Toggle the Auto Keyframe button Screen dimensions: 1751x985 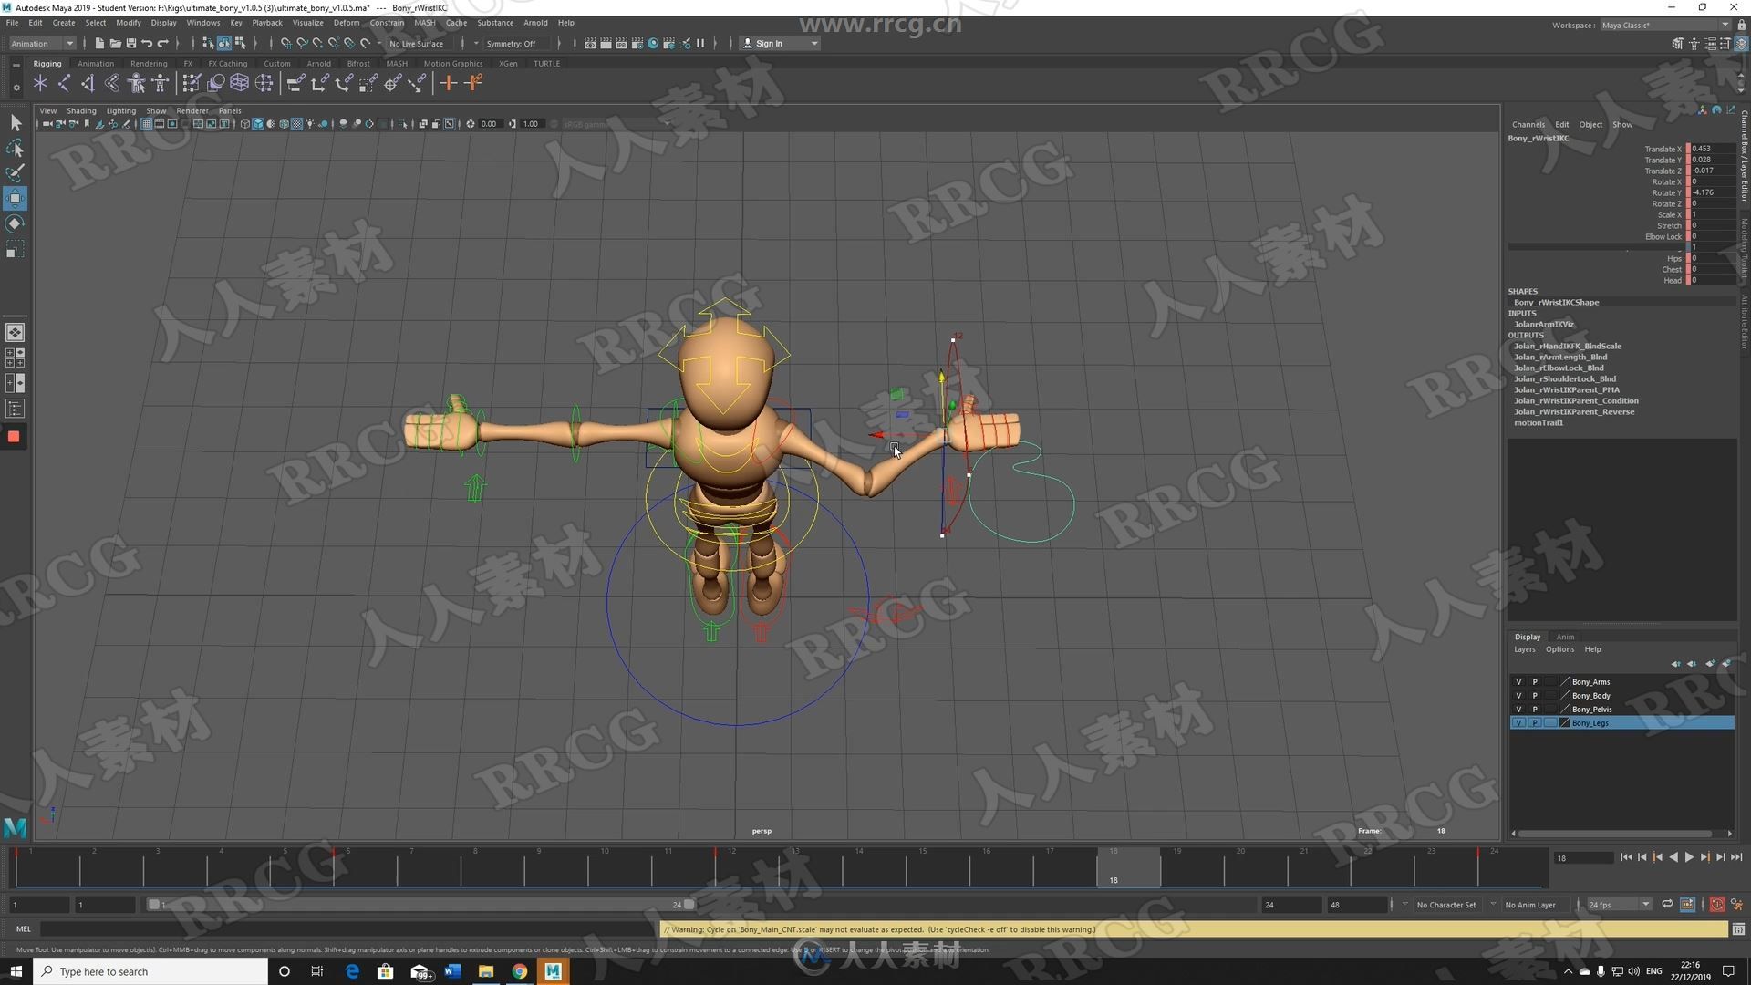(1716, 905)
